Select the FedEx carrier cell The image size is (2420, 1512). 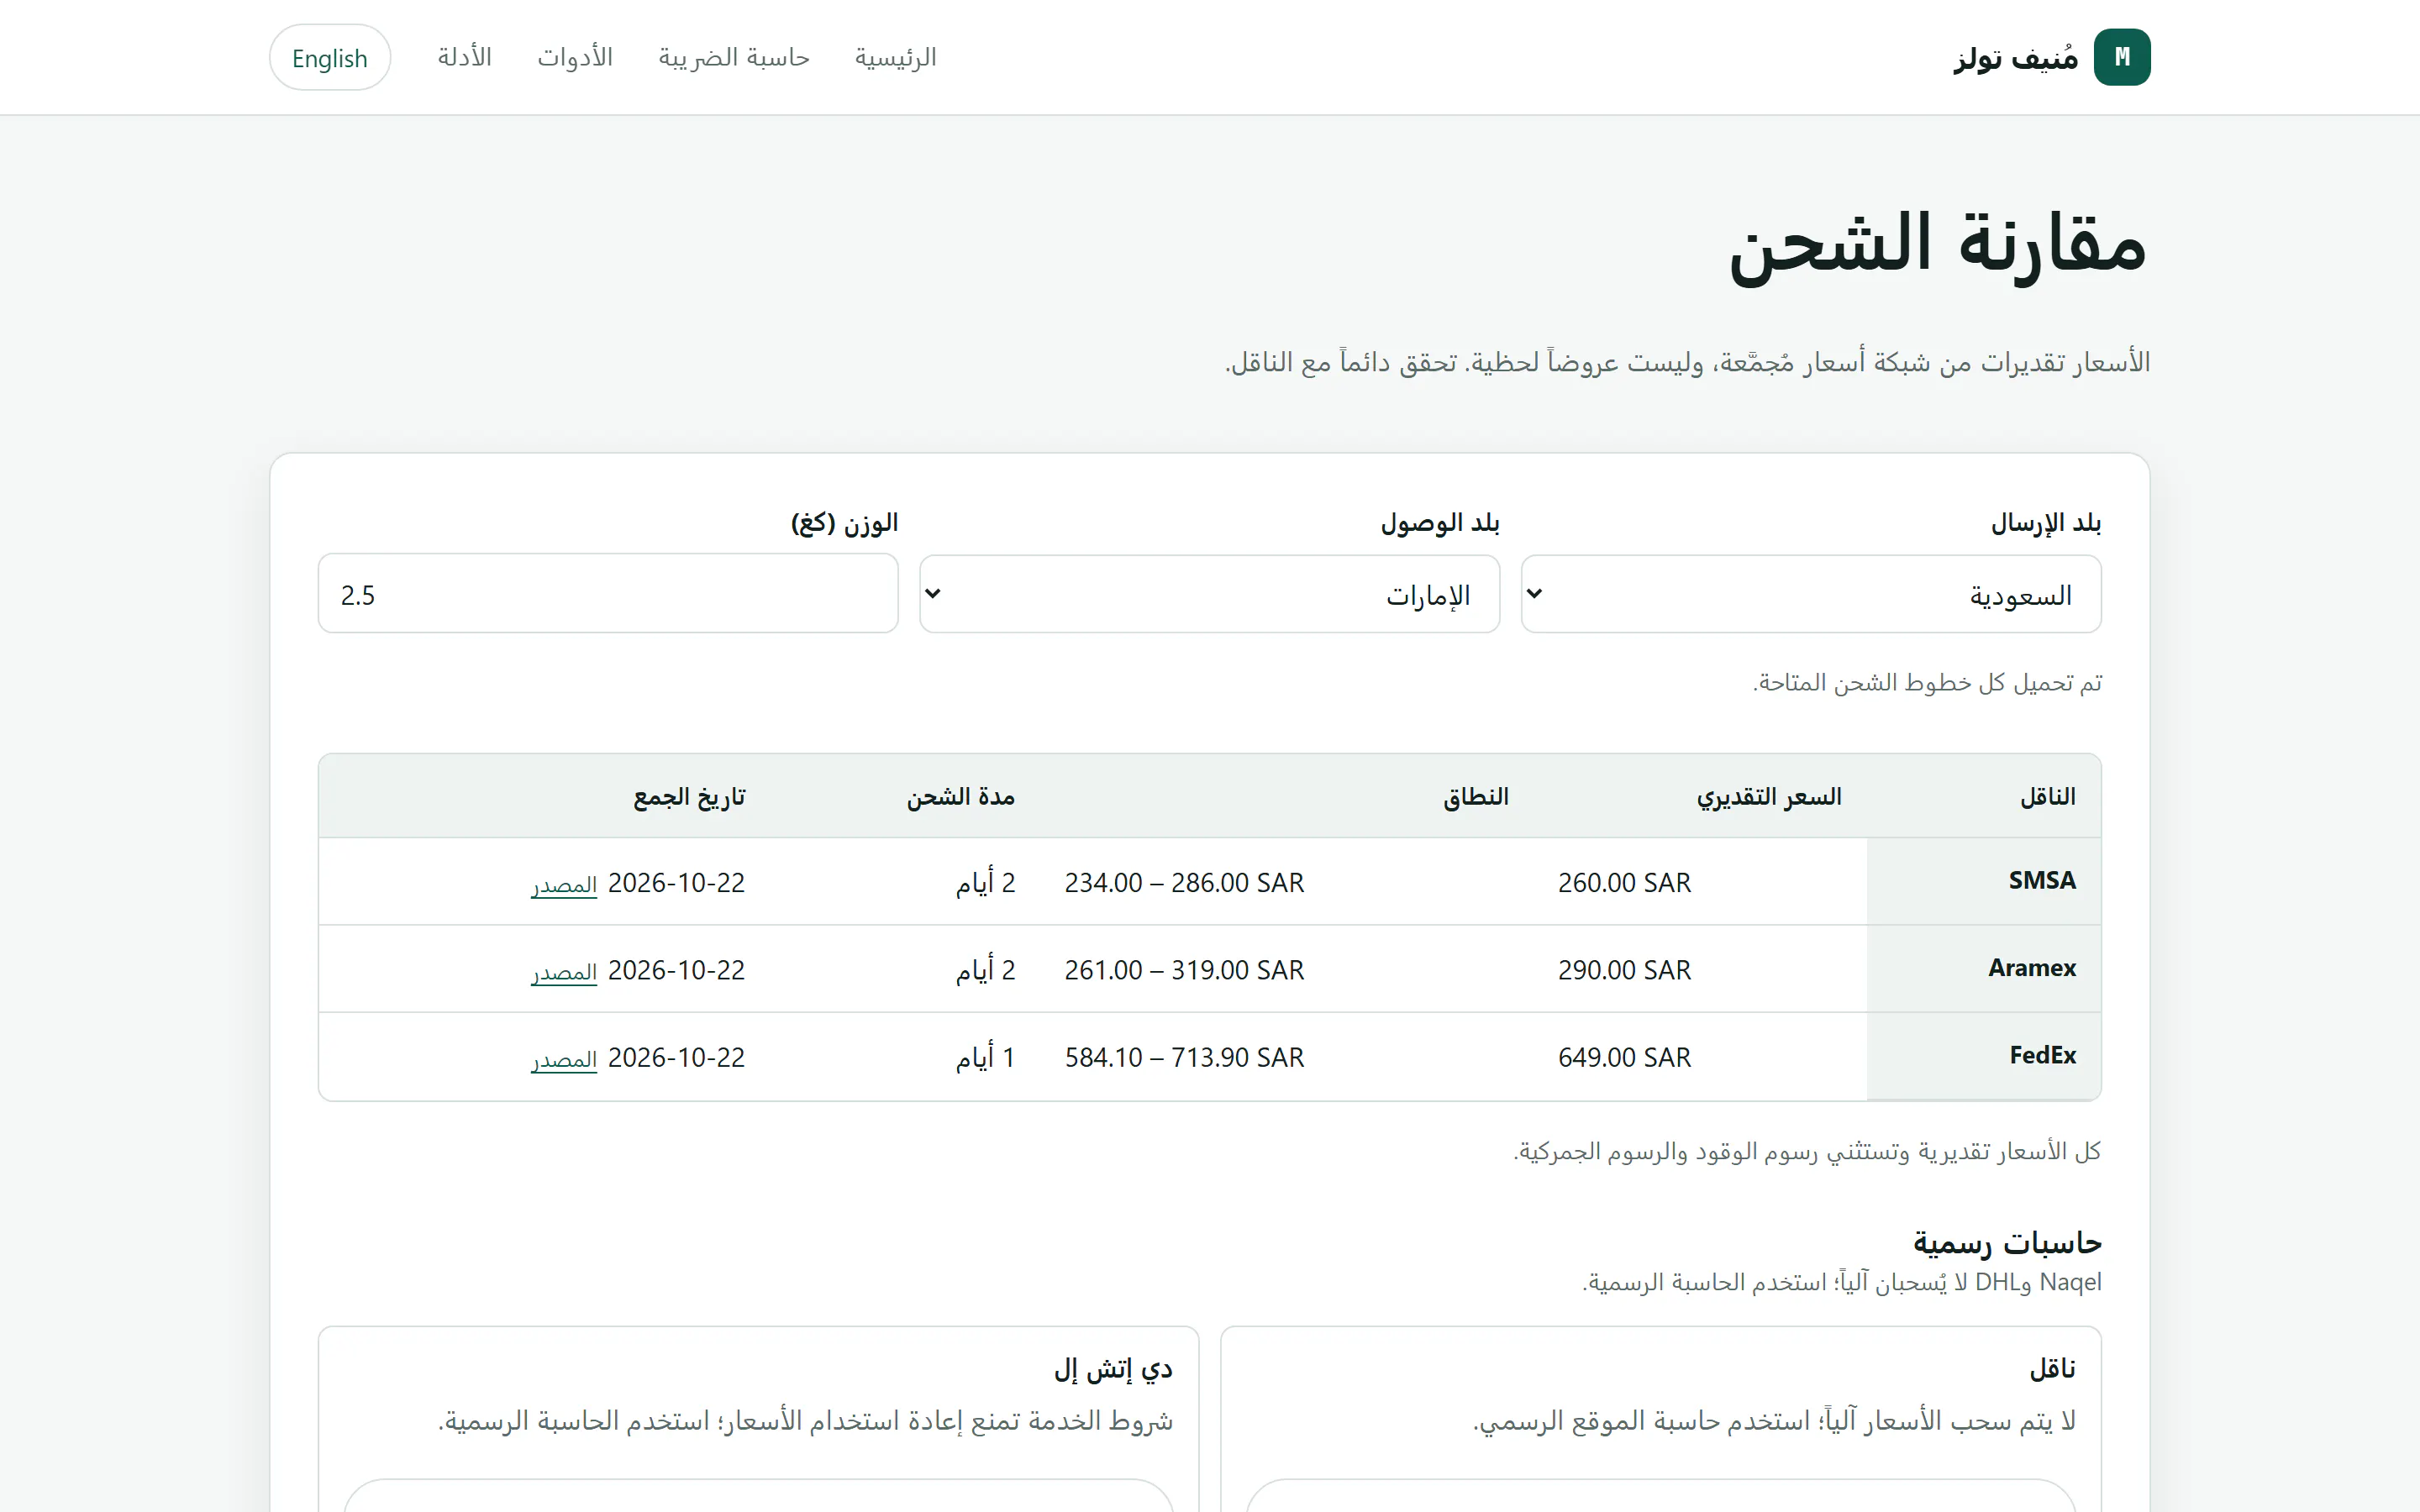coord(1984,1056)
